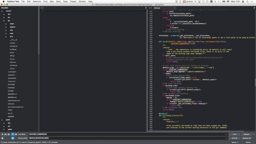The width and height of the screenshot is (256, 144).
Task: Click the right editor horizontal scrollbar
Action: [196, 131]
